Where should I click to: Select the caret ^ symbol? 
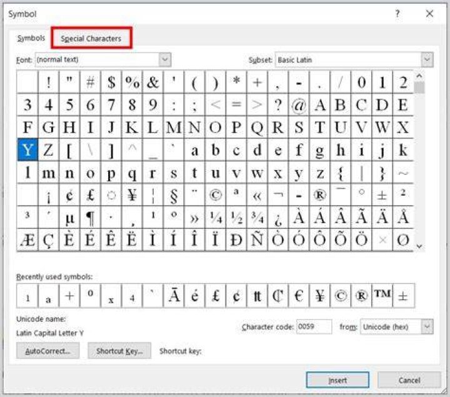point(132,149)
